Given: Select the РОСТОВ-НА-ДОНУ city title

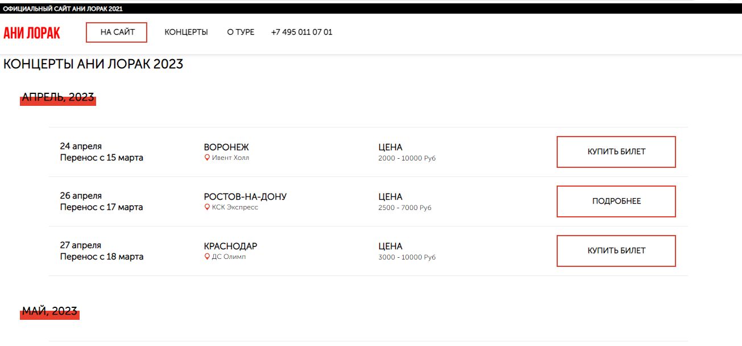Looking at the screenshot, I should coord(245,197).
